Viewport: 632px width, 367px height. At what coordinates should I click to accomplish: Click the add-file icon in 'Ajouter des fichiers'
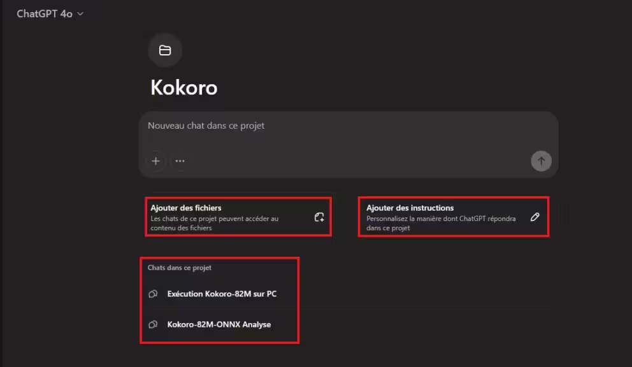tap(319, 217)
